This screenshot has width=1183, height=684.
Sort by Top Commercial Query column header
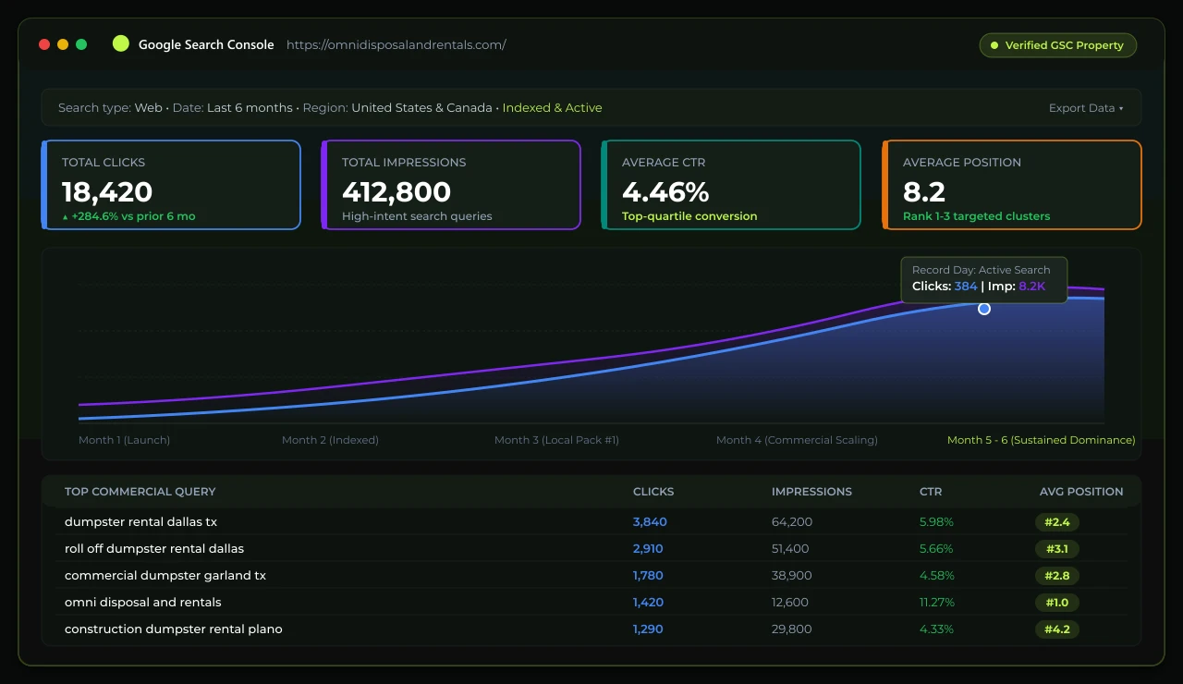coord(140,492)
